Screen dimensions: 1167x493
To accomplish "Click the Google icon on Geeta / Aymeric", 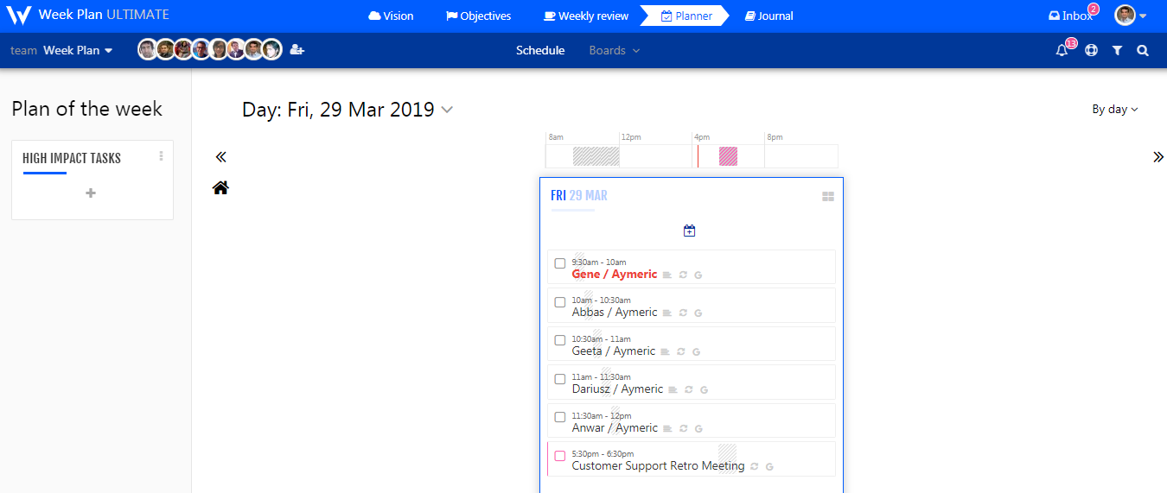I will pyautogui.click(x=696, y=352).
